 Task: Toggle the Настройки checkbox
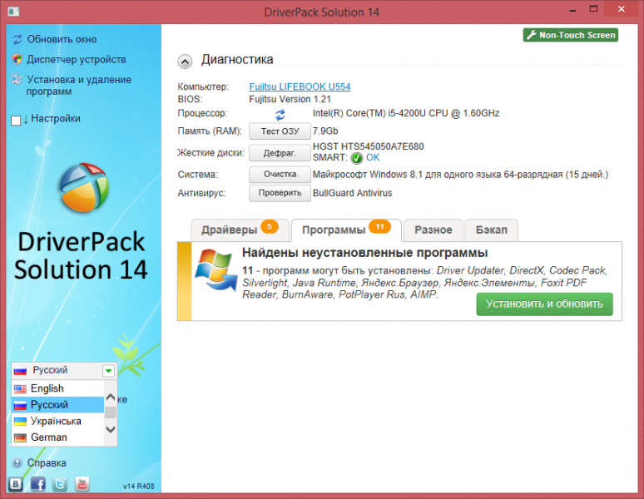tap(16, 120)
